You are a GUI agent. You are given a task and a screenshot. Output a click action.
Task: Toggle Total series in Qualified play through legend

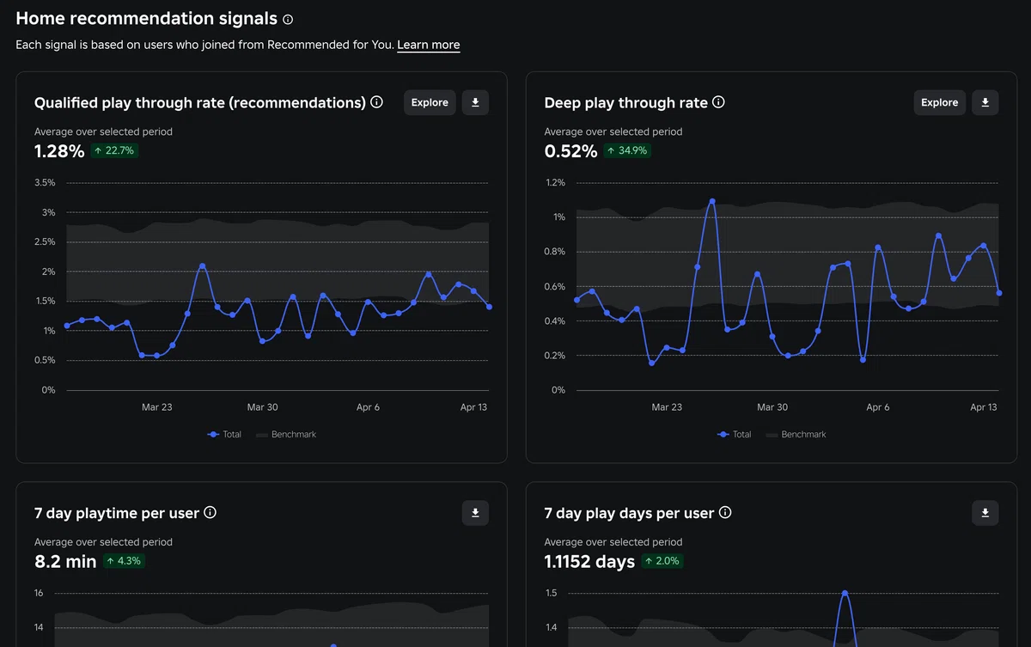coord(225,435)
